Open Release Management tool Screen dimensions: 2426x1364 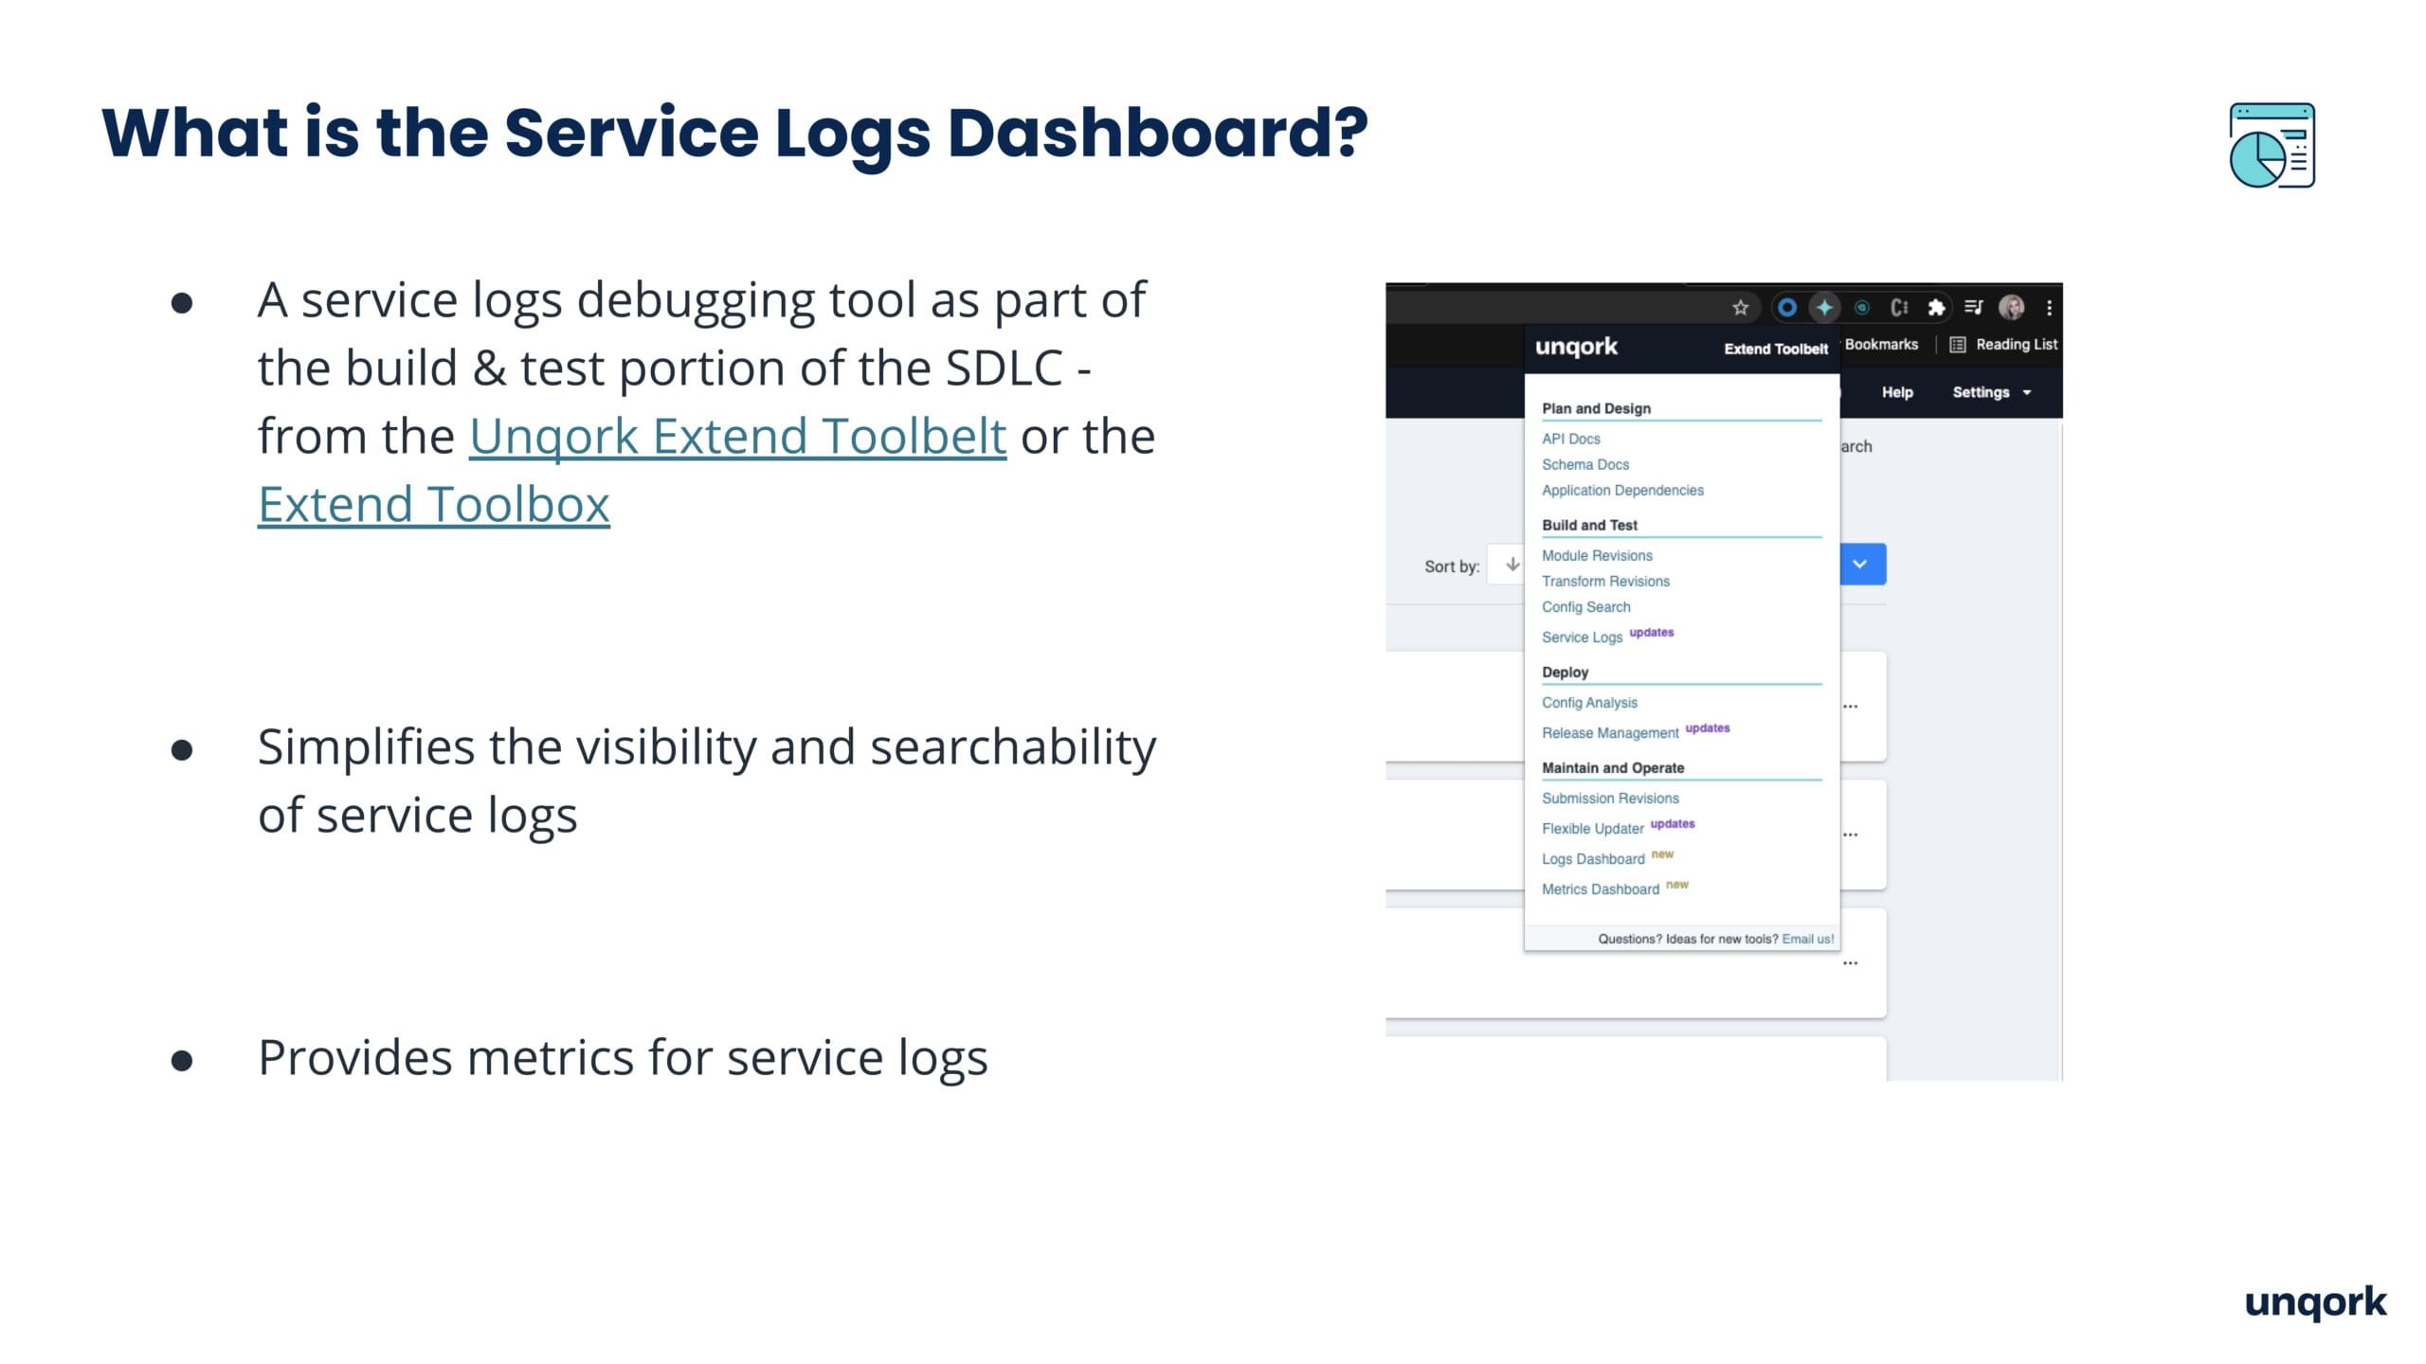pyautogui.click(x=1609, y=733)
